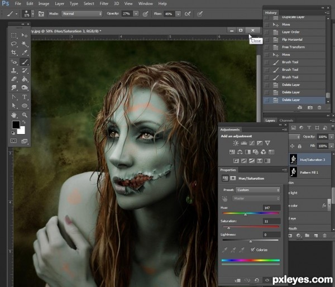
Task: Select the Type tool
Action: coord(25,97)
